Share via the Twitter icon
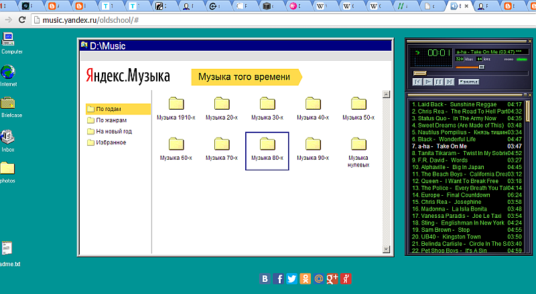The width and height of the screenshot is (536, 294). (x=291, y=279)
